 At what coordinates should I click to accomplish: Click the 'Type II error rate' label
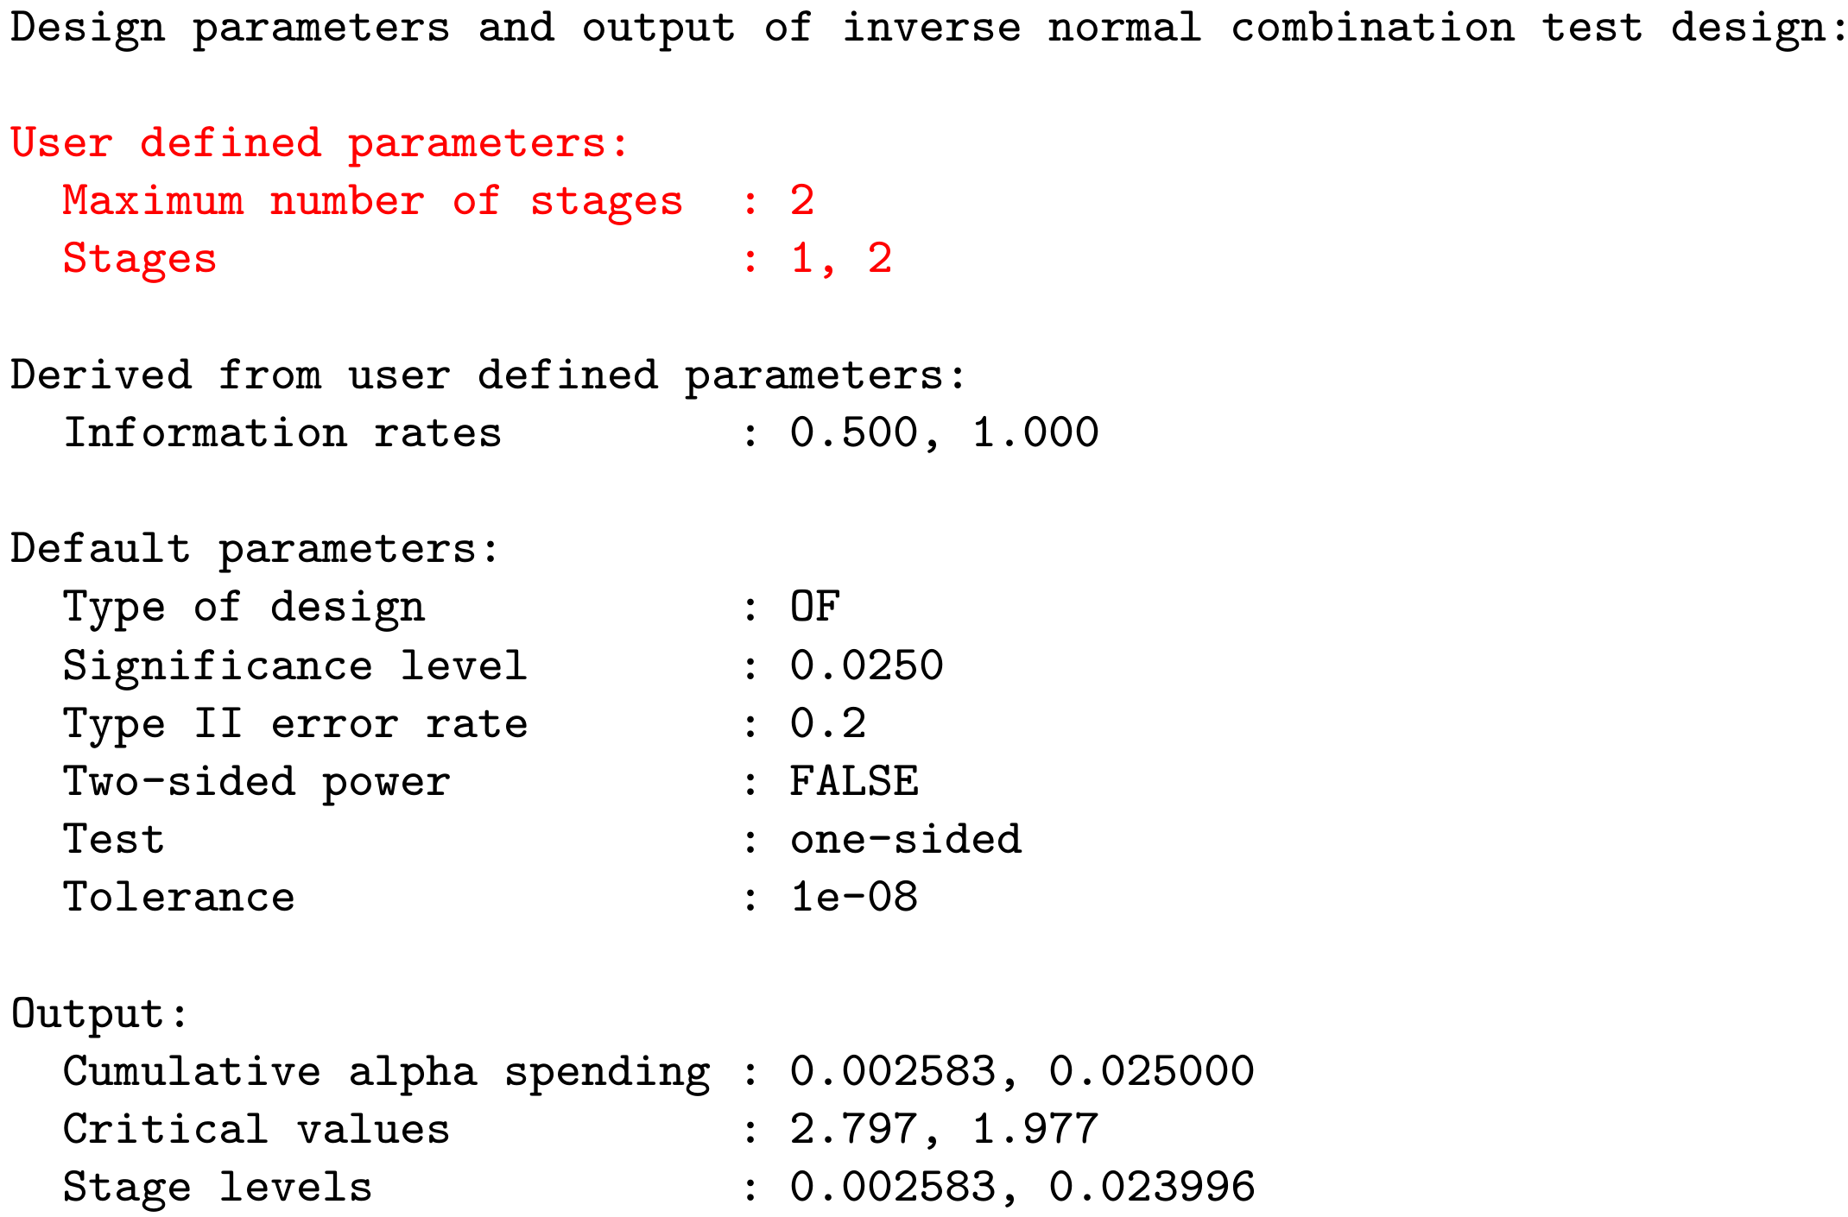tap(294, 724)
